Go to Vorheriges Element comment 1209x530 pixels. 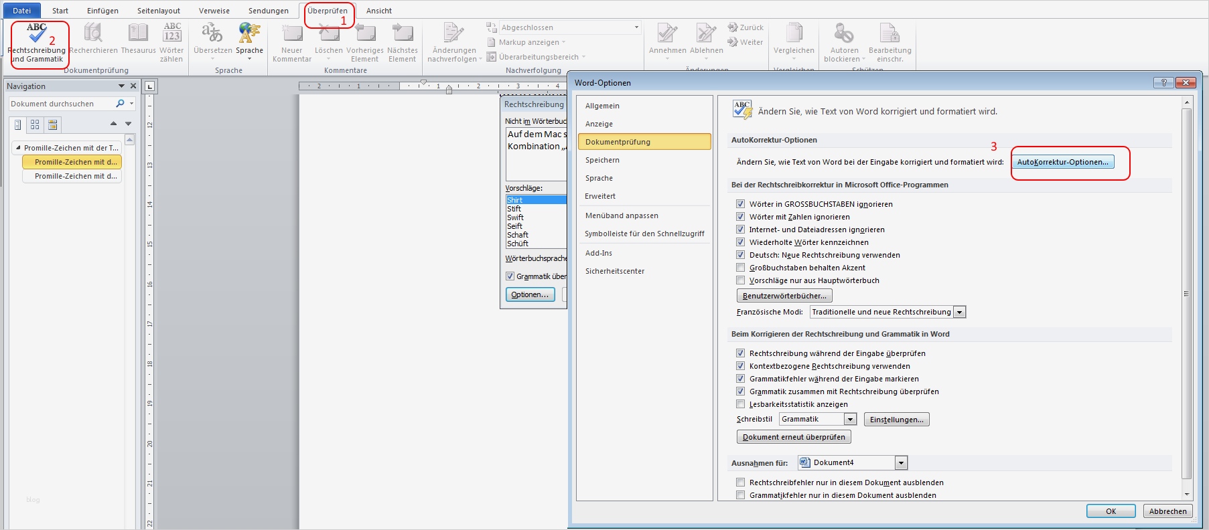click(x=365, y=33)
